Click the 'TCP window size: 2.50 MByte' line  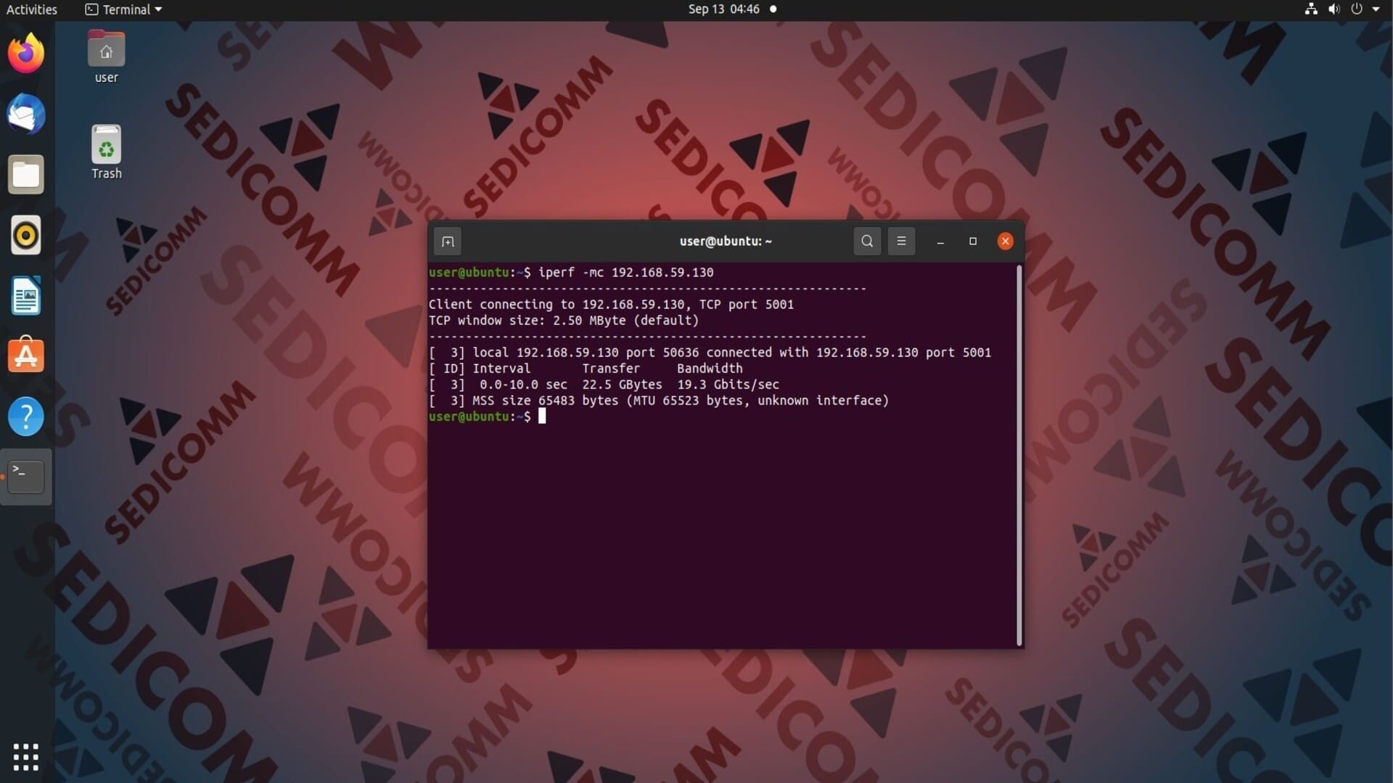coord(564,320)
